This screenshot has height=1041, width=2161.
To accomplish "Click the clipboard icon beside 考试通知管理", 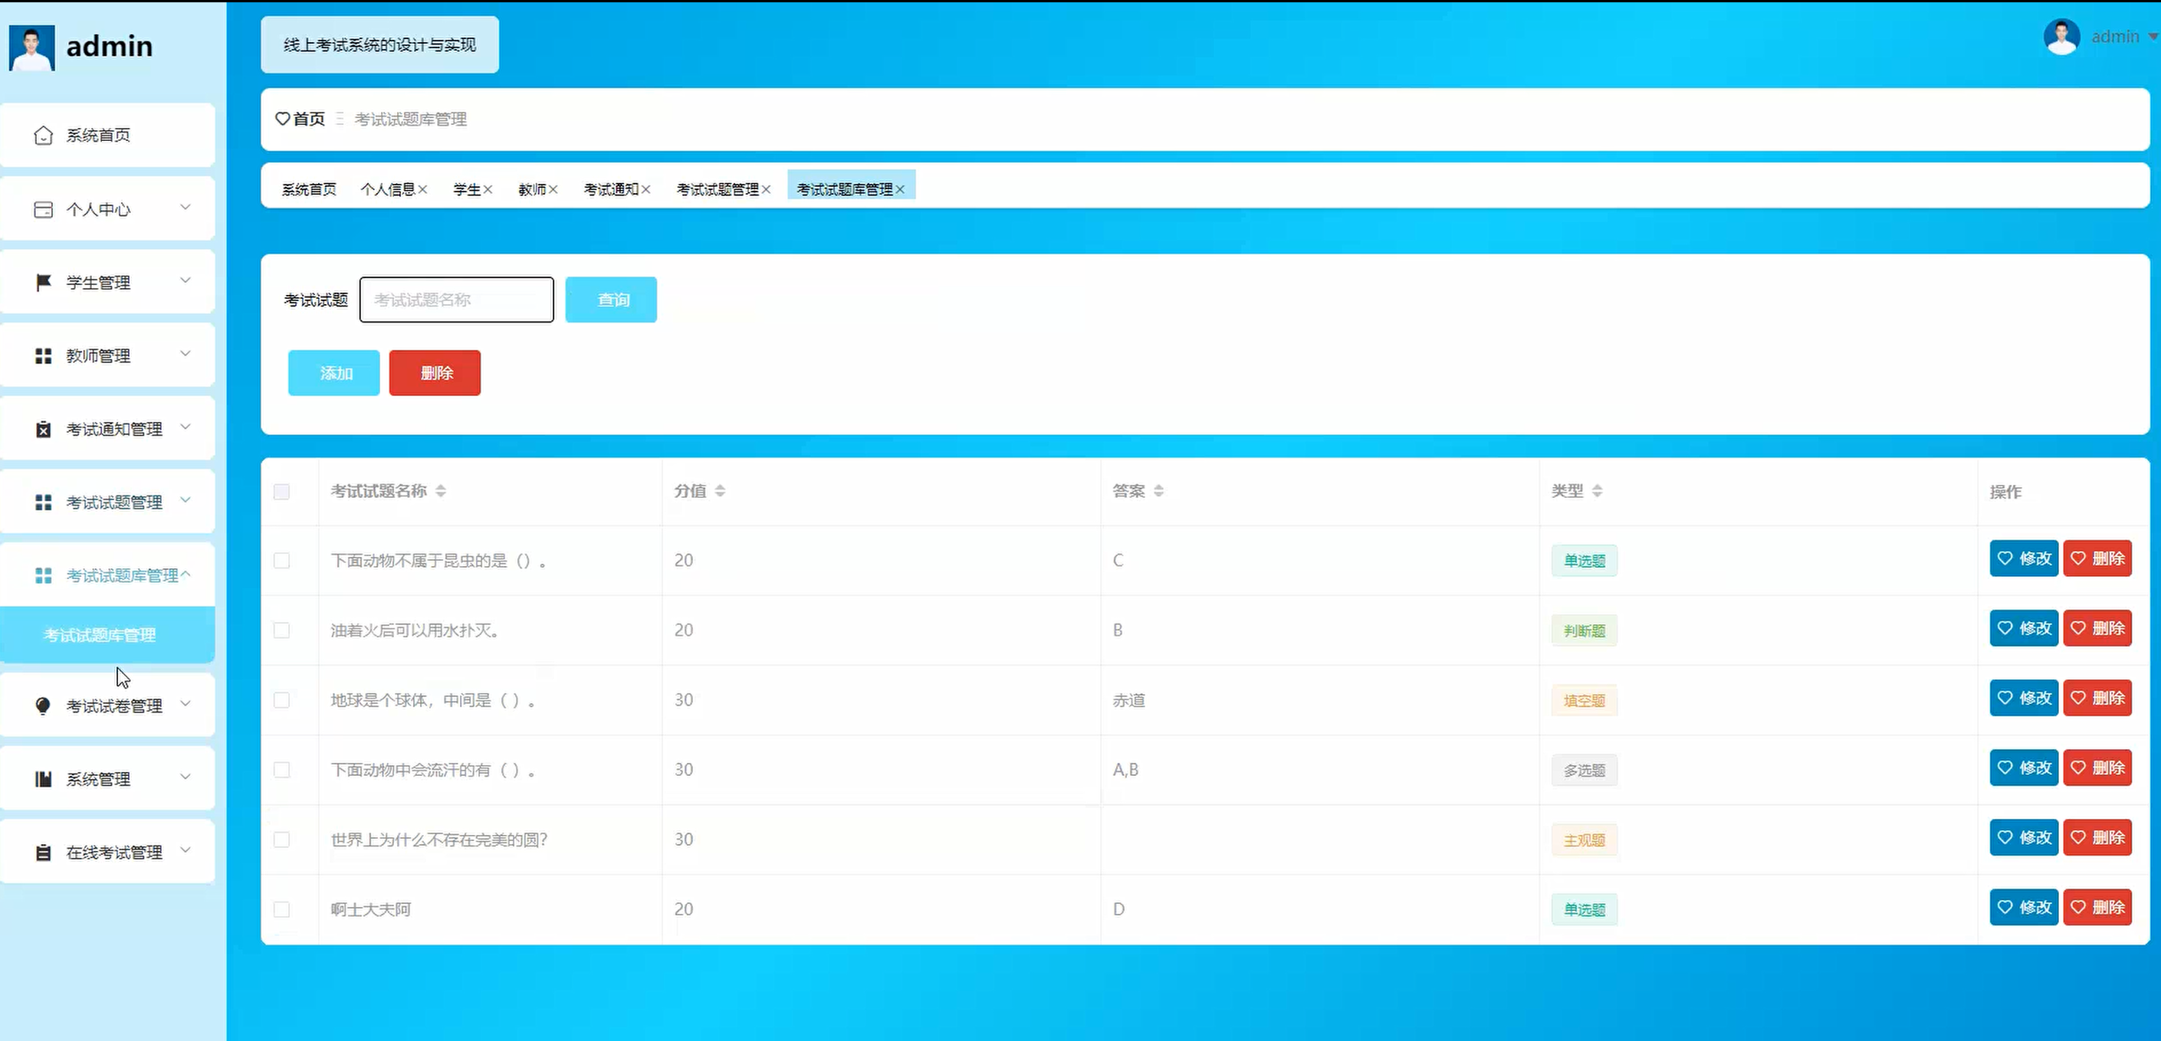I will [43, 429].
